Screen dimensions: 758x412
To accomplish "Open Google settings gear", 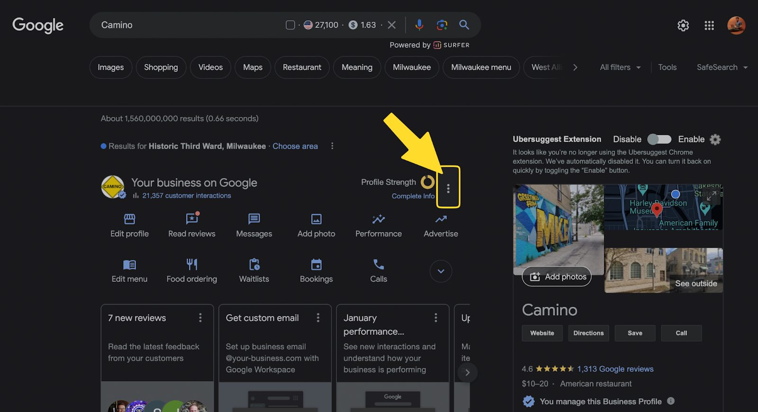I will point(683,26).
